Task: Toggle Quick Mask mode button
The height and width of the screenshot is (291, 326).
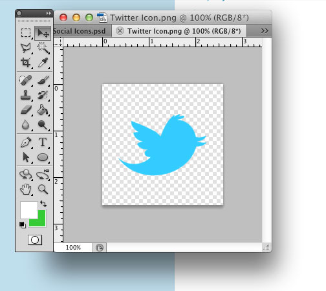Action: coord(35,240)
